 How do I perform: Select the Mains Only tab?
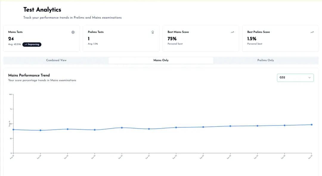(161, 60)
